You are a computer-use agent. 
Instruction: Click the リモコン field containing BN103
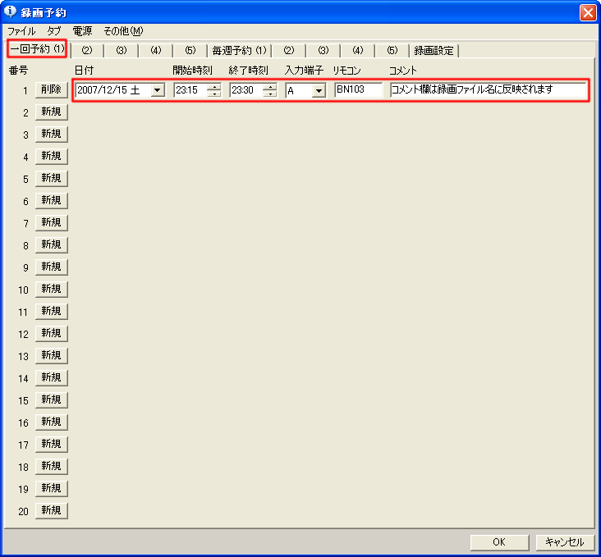click(358, 89)
